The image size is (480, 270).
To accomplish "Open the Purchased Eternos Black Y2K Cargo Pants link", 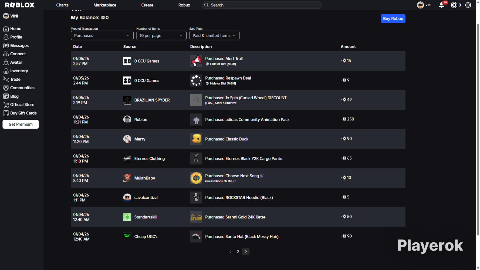I will [244, 159].
